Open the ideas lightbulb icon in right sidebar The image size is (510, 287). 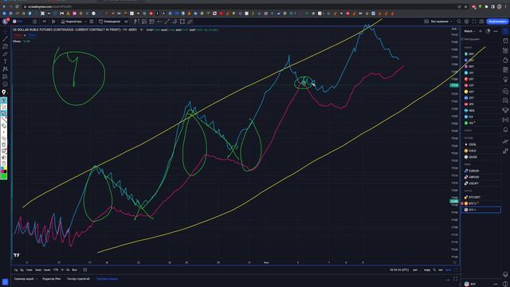click(x=505, y=79)
